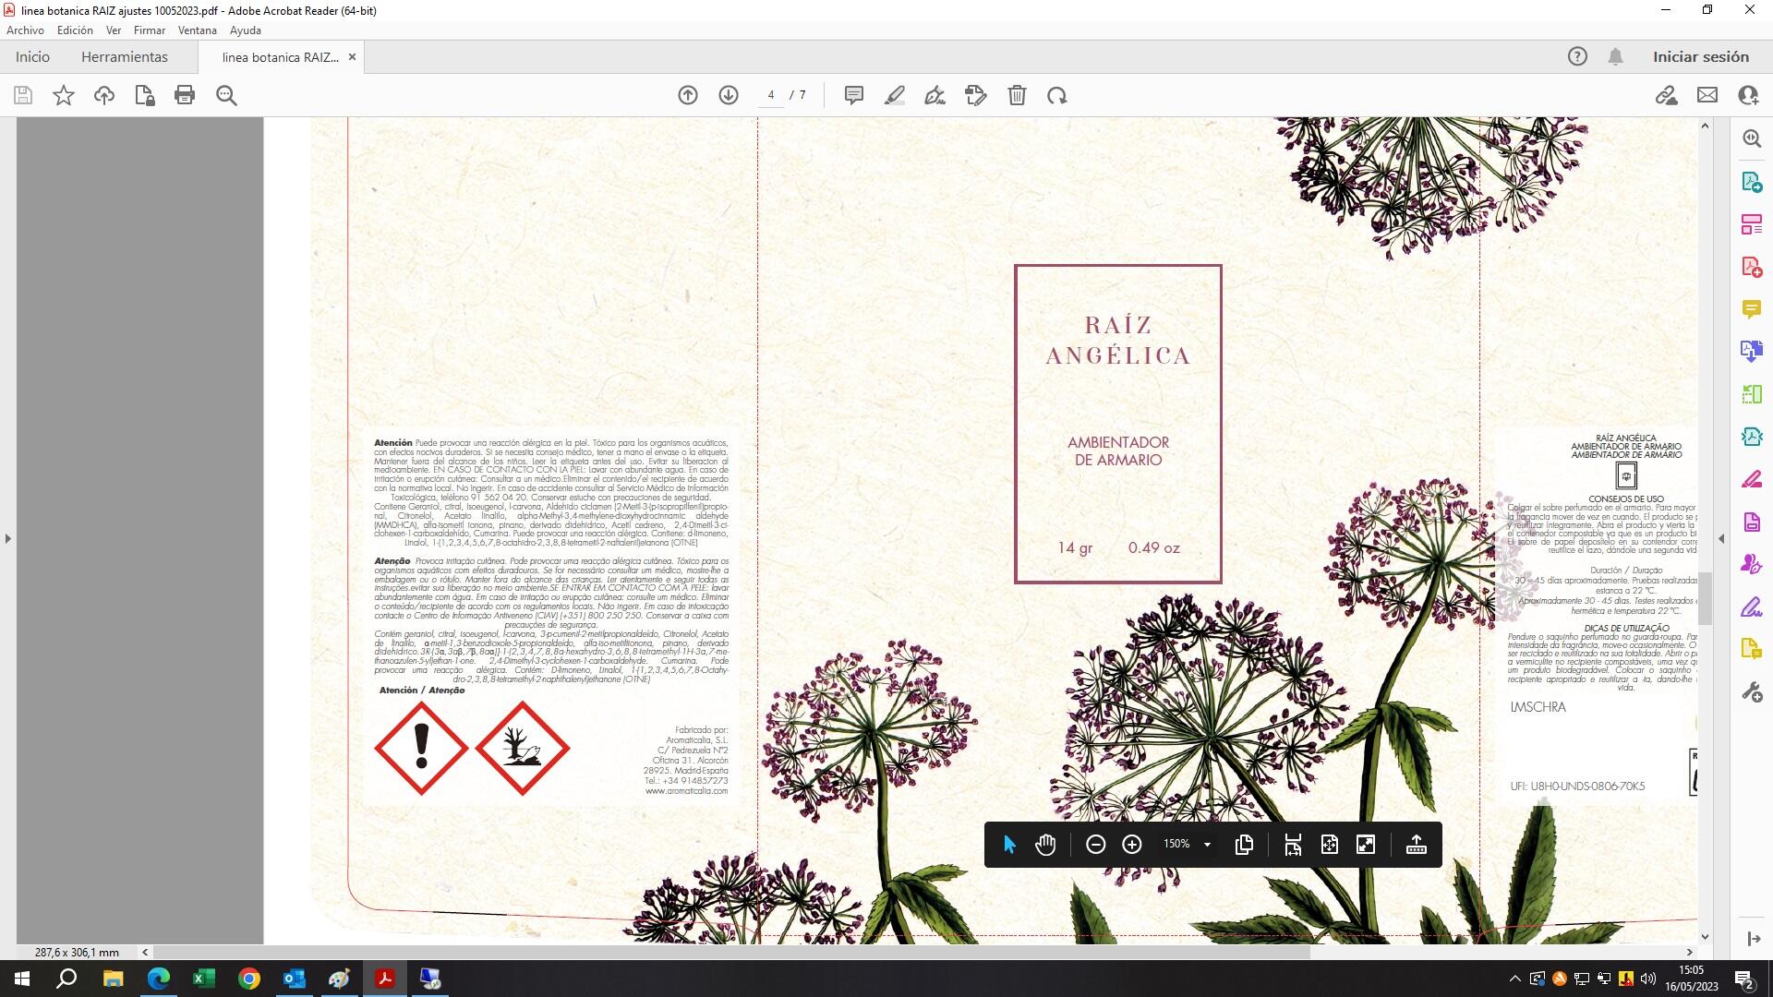Viewport: 1773px width, 997px height.
Task: Rotate the page clockwise
Action: (x=1057, y=95)
